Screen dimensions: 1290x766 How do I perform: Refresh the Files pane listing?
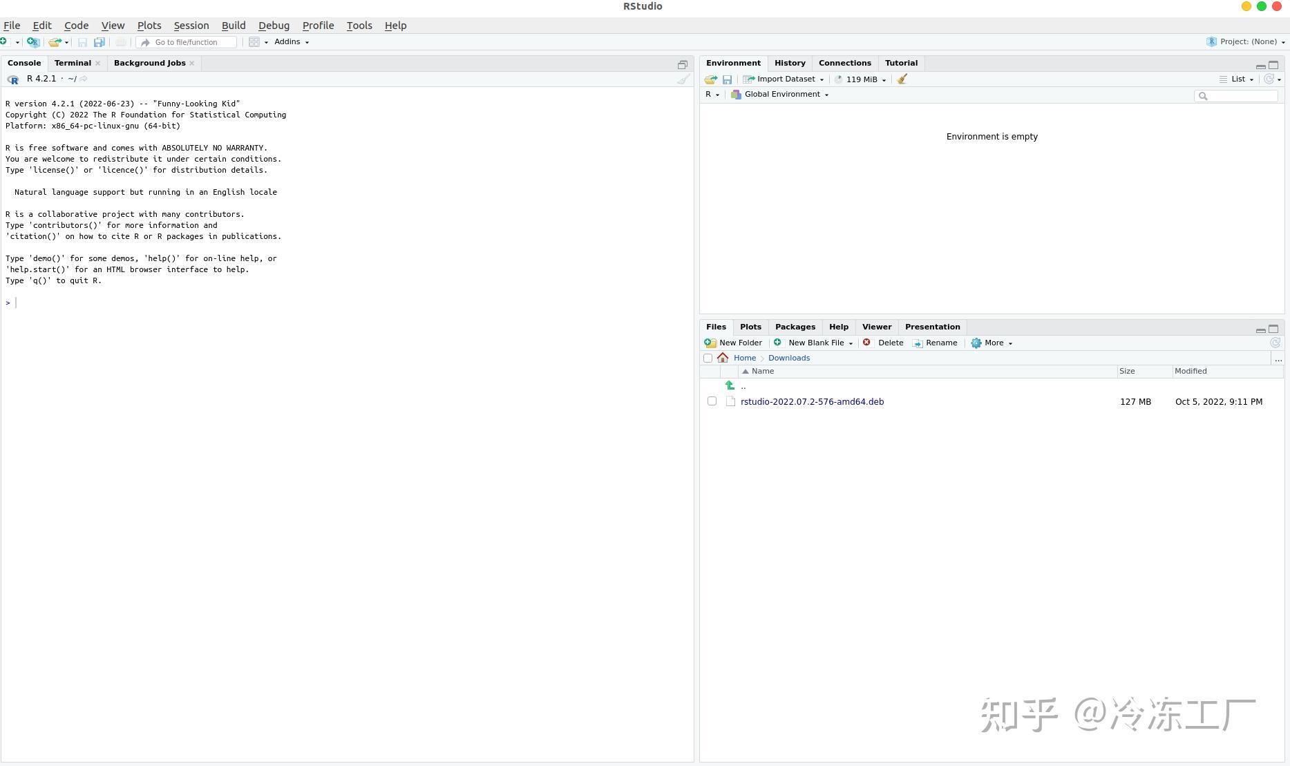pyautogui.click(x=1275, y=343)
